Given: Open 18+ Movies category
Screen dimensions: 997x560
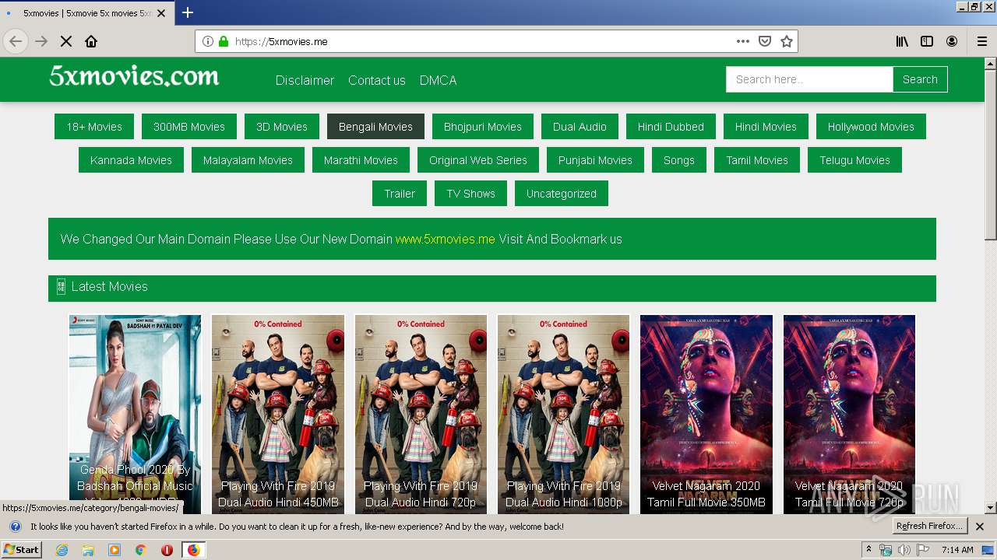Looking at the screenshot, I should (x=94, y=127).
